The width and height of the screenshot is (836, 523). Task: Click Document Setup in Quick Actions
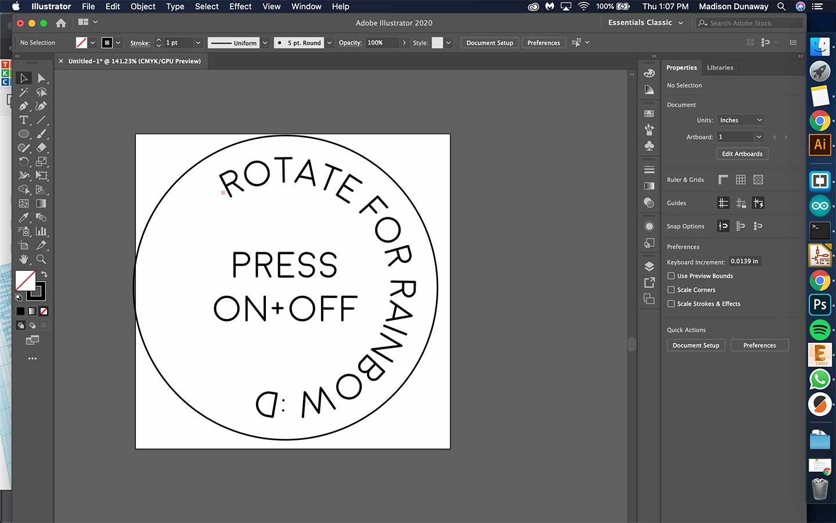[x=696, y=345]
